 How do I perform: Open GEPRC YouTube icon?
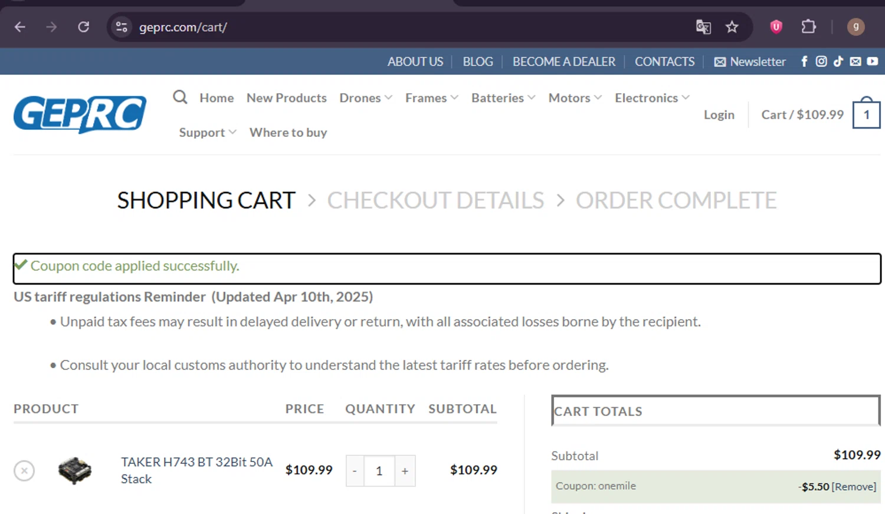(873, 61)
